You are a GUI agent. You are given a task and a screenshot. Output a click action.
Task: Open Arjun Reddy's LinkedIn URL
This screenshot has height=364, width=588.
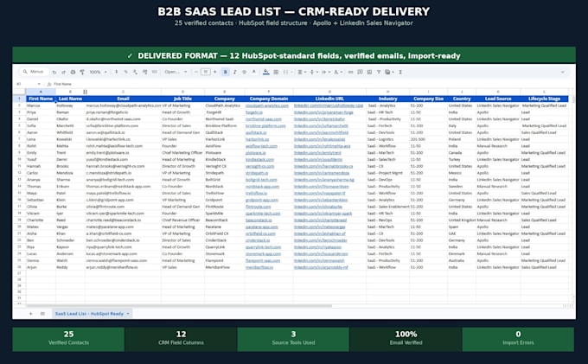tap(321, 267)
